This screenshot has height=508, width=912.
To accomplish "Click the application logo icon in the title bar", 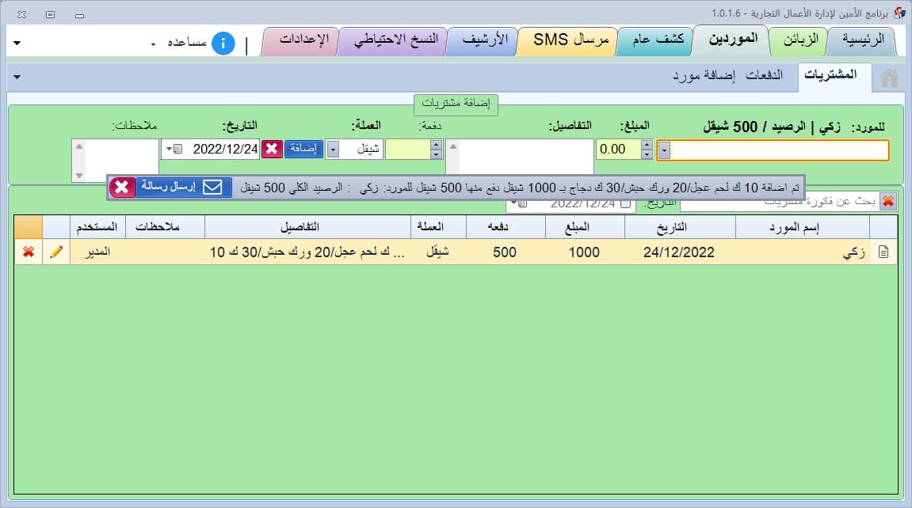I will click(899, 13).
